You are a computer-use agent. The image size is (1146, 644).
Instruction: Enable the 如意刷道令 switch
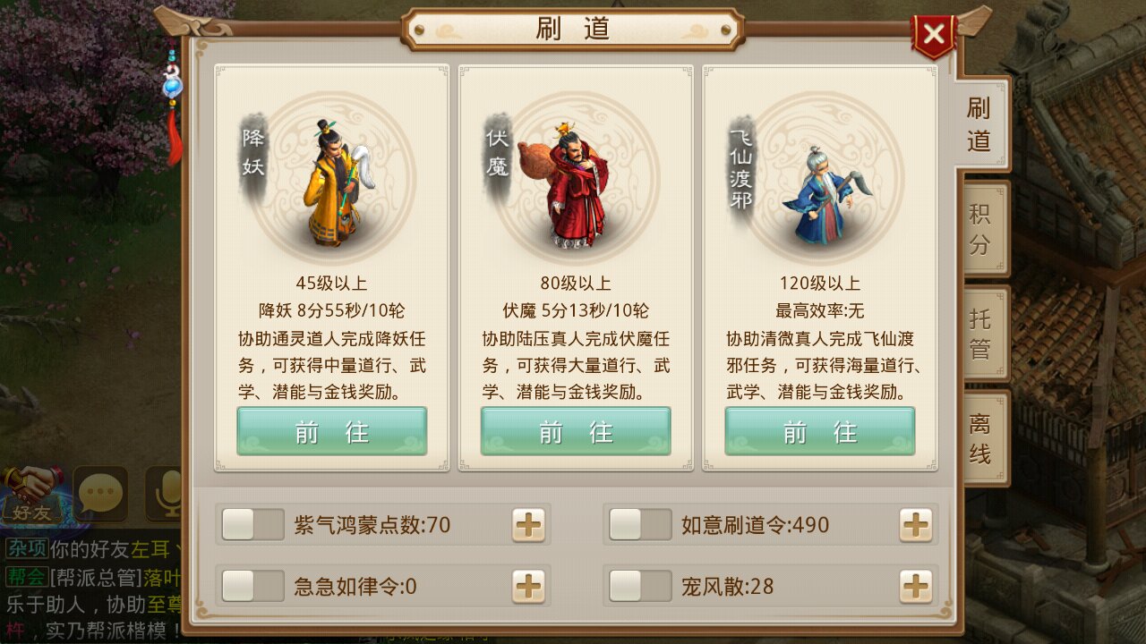(x=640, y=525)
